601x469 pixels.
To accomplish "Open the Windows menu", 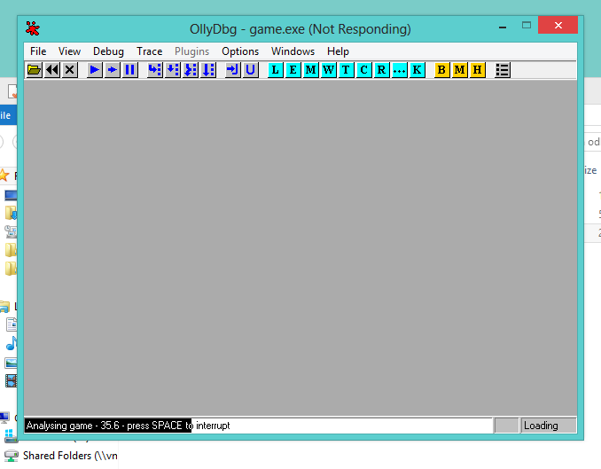I will [x=293, y=51].
